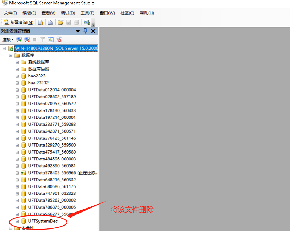
Task: Click the Filter funnel icon
Action: (x=42, y=39)
